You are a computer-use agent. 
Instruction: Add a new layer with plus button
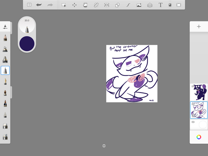click(199, 27)
